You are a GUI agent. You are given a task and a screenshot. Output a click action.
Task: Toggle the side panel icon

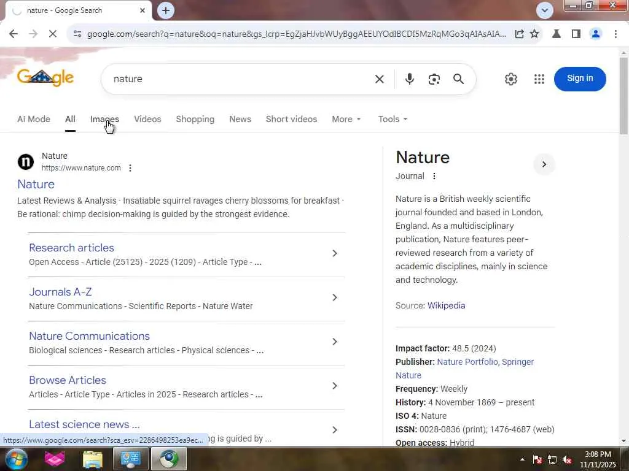click(x=576, y=34)
